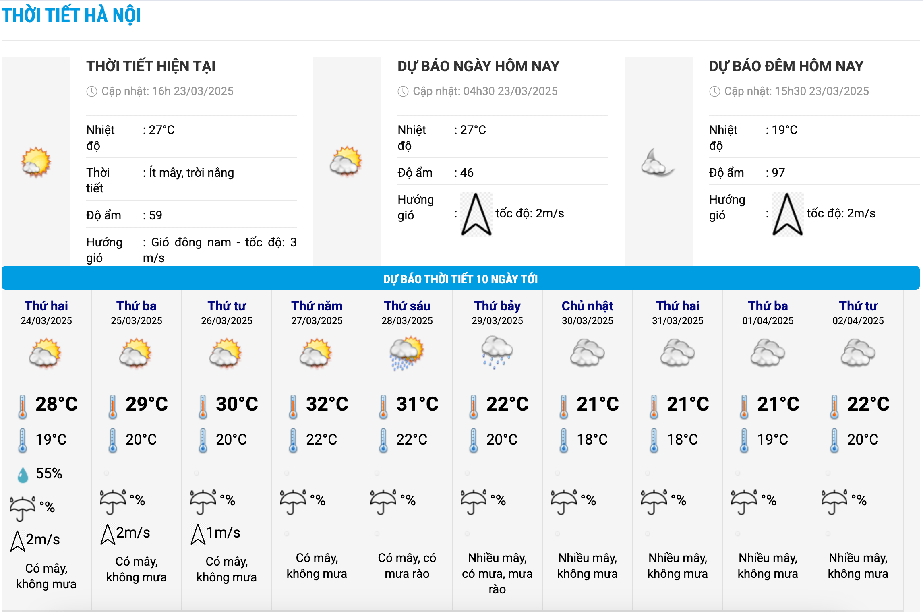
Task: Click the blue thermometer icon beside 18°C on 31/03/2025
Action: [654, 440]
